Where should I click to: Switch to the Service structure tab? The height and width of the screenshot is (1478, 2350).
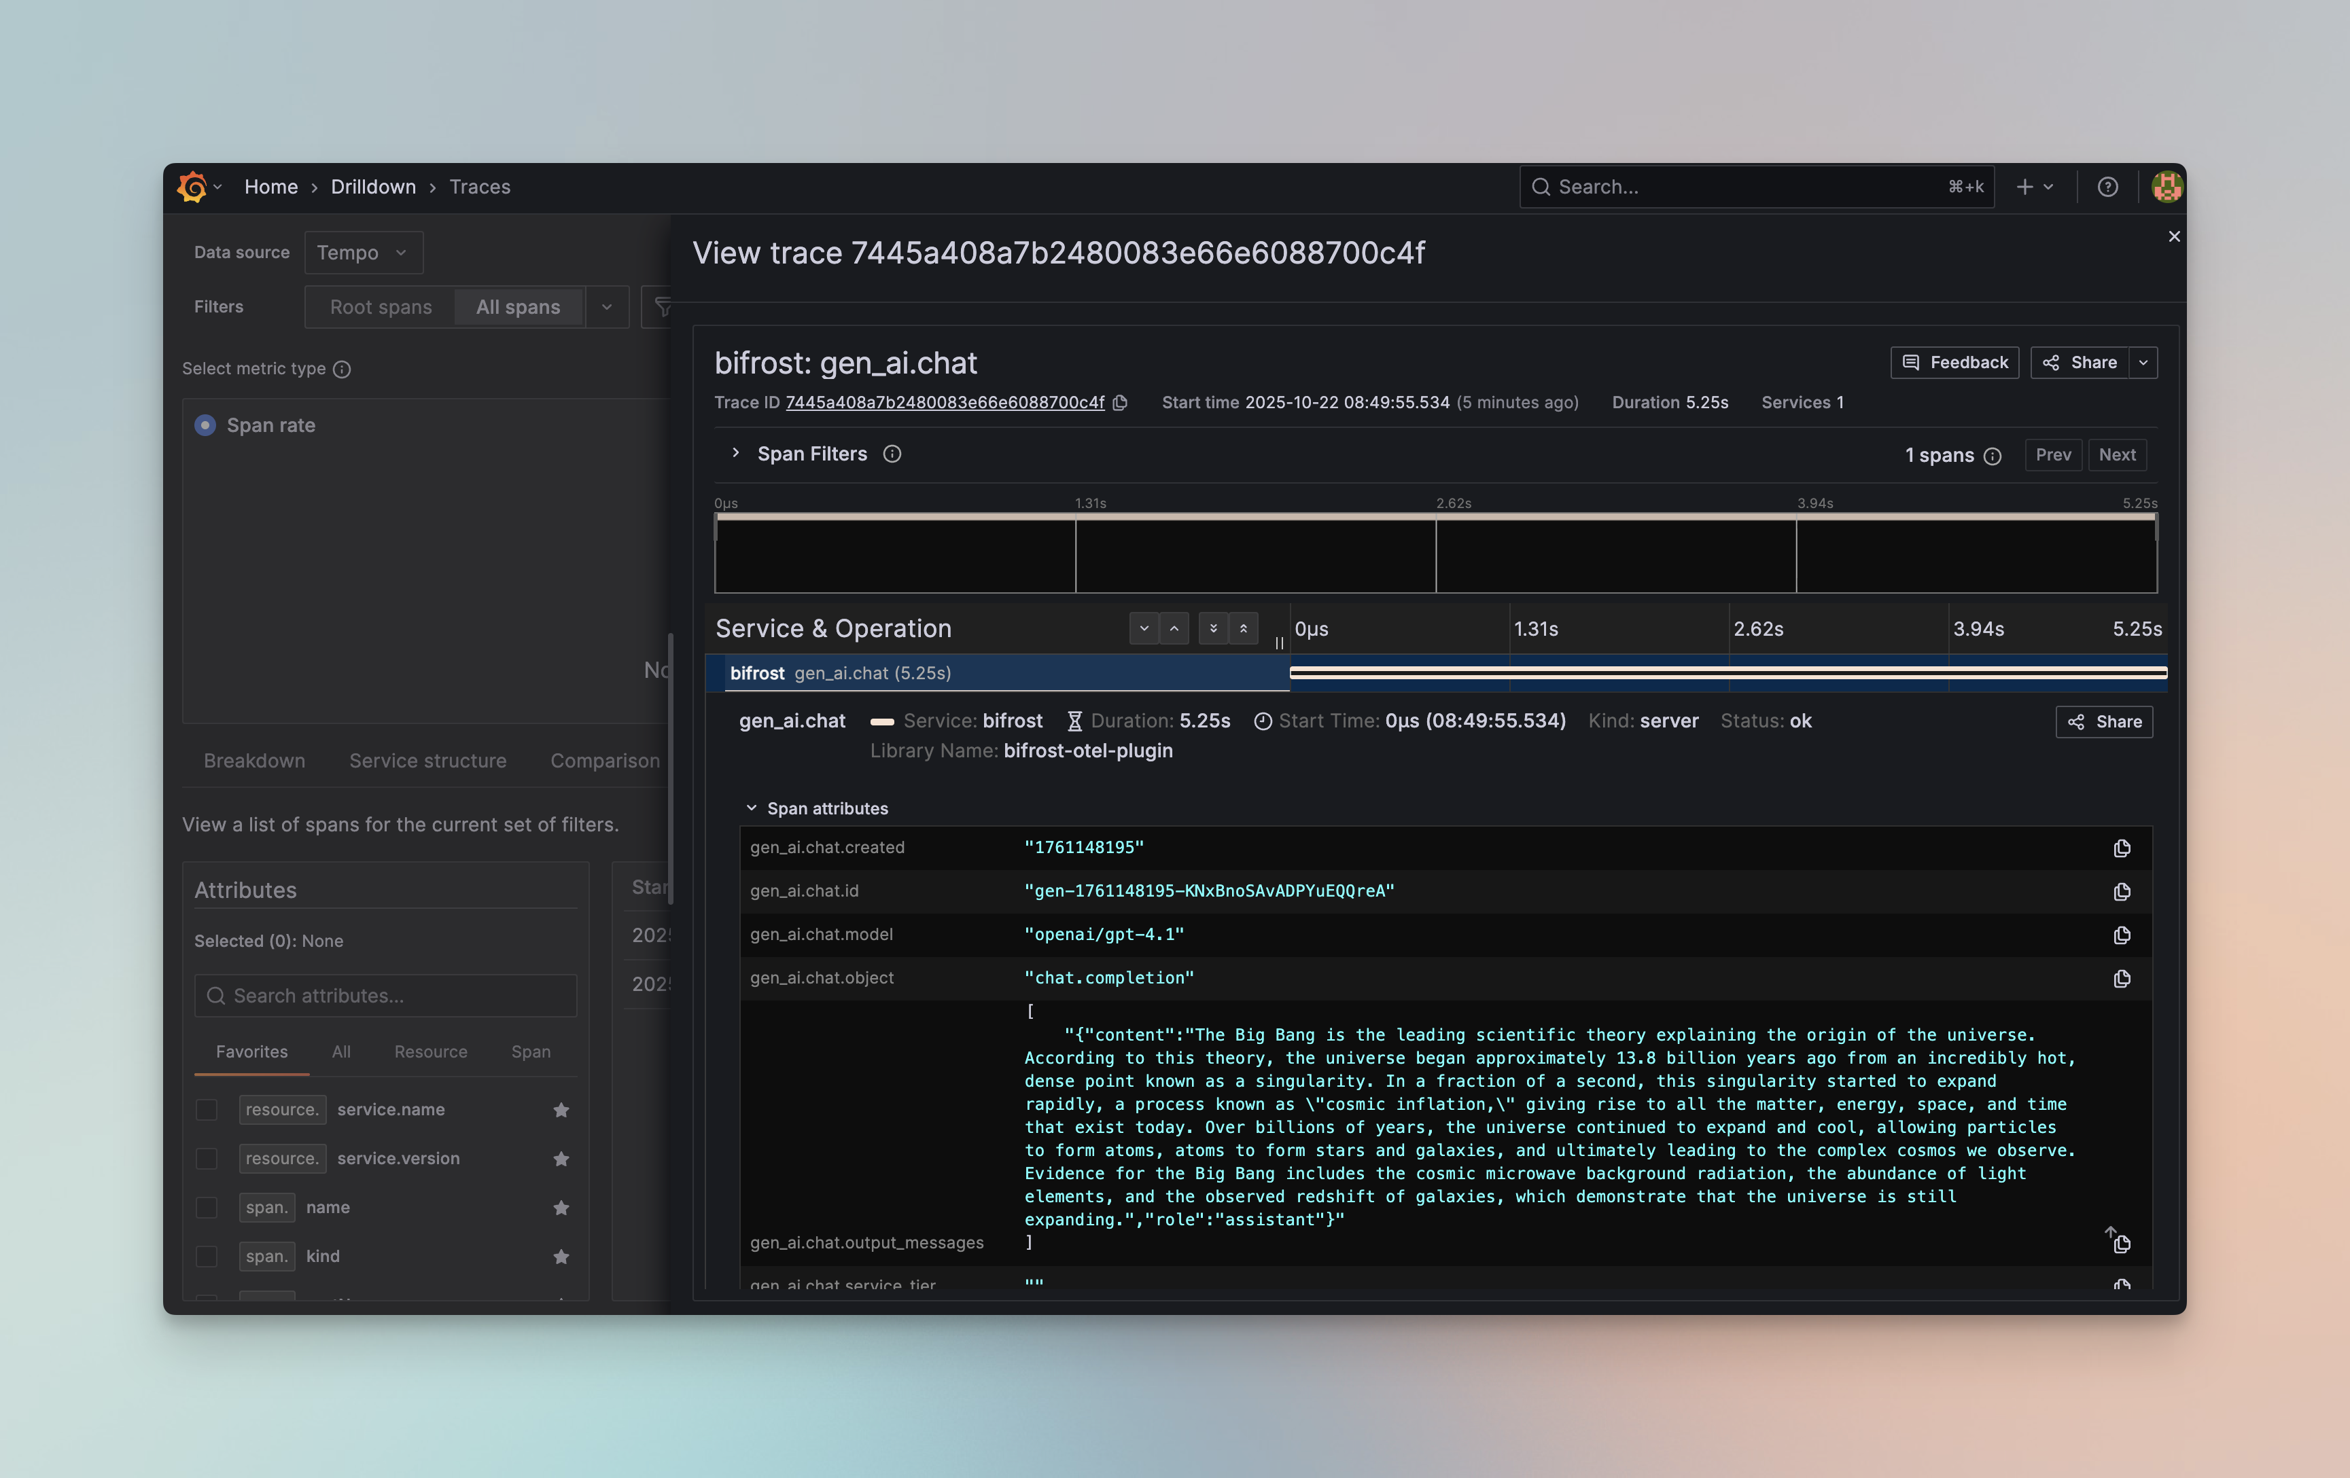(x=427, y=760)
